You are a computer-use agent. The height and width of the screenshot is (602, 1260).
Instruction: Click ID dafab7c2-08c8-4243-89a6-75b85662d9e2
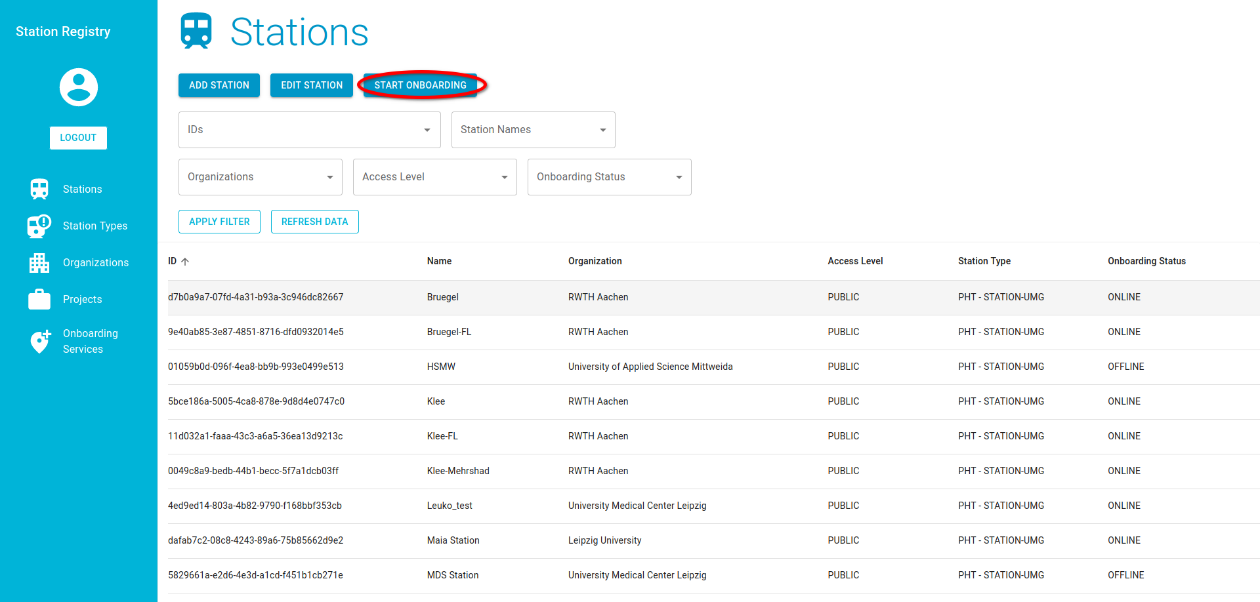pos(256,540)
